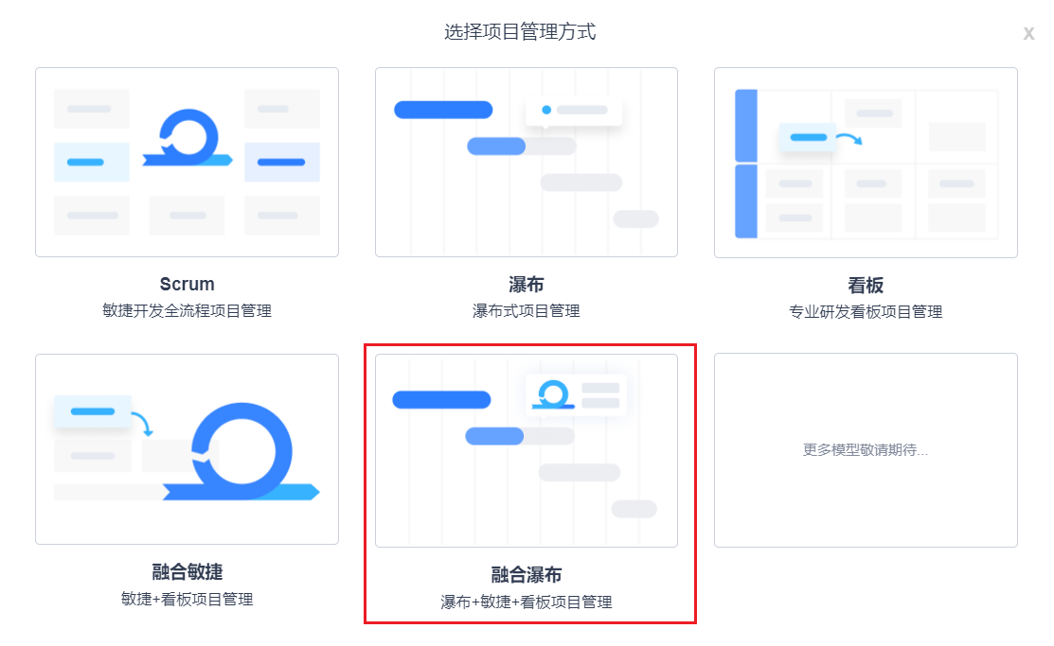Choose the highlighted 融合瀑布 template thumbnail
This screenshot has width=1054, height=646.
(x=527, y=450)
